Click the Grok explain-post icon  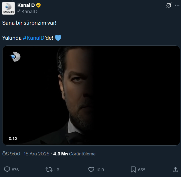pyautogui.click(x=169, y=5)
